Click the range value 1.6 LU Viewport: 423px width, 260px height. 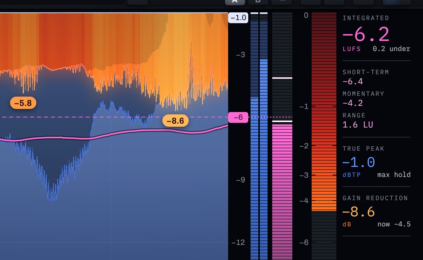(358, 125)
